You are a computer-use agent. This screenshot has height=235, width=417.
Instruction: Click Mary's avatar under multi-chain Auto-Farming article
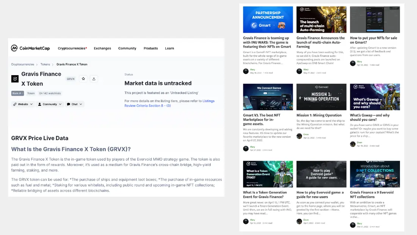point(299,71)
